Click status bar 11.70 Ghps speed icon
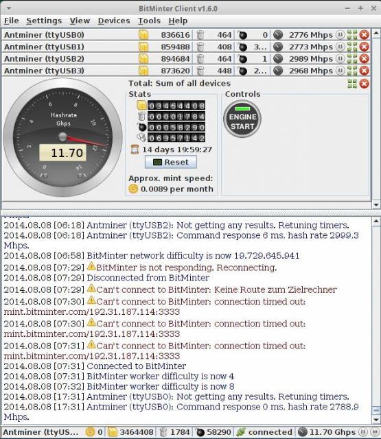Image resolution: width=381 pixels, height=439 pixels. pyautogui.click(x=303, y=432)
